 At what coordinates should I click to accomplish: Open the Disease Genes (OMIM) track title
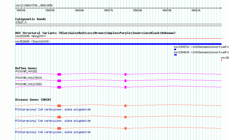click(33, 100)
